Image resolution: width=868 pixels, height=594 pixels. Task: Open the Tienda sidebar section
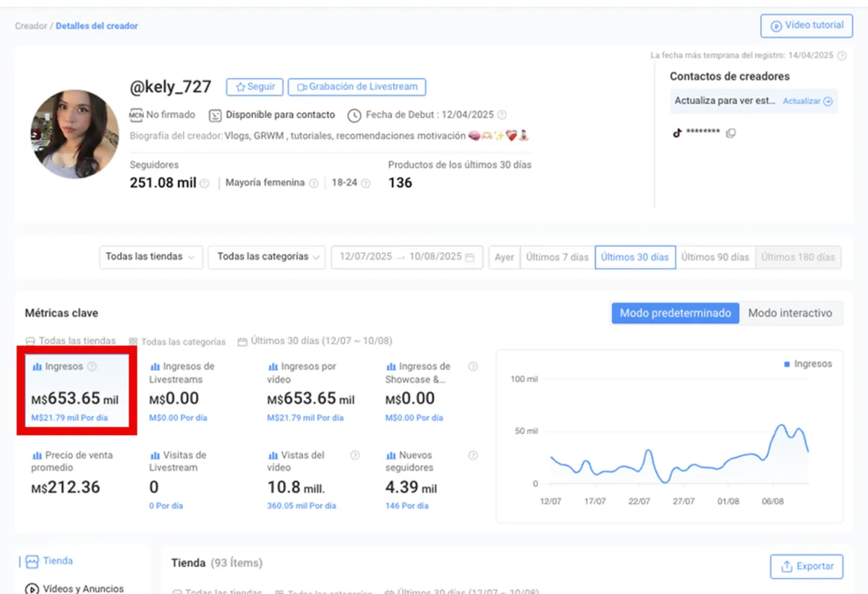click(49, 561)
